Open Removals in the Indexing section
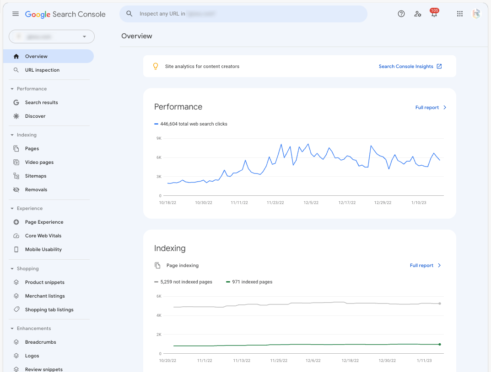The width and height of the screenshot is (491, 372). (36, 189)
